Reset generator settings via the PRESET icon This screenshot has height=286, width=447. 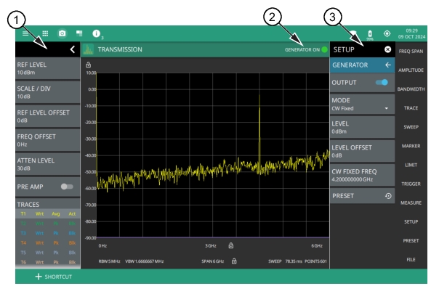point(388,196)
